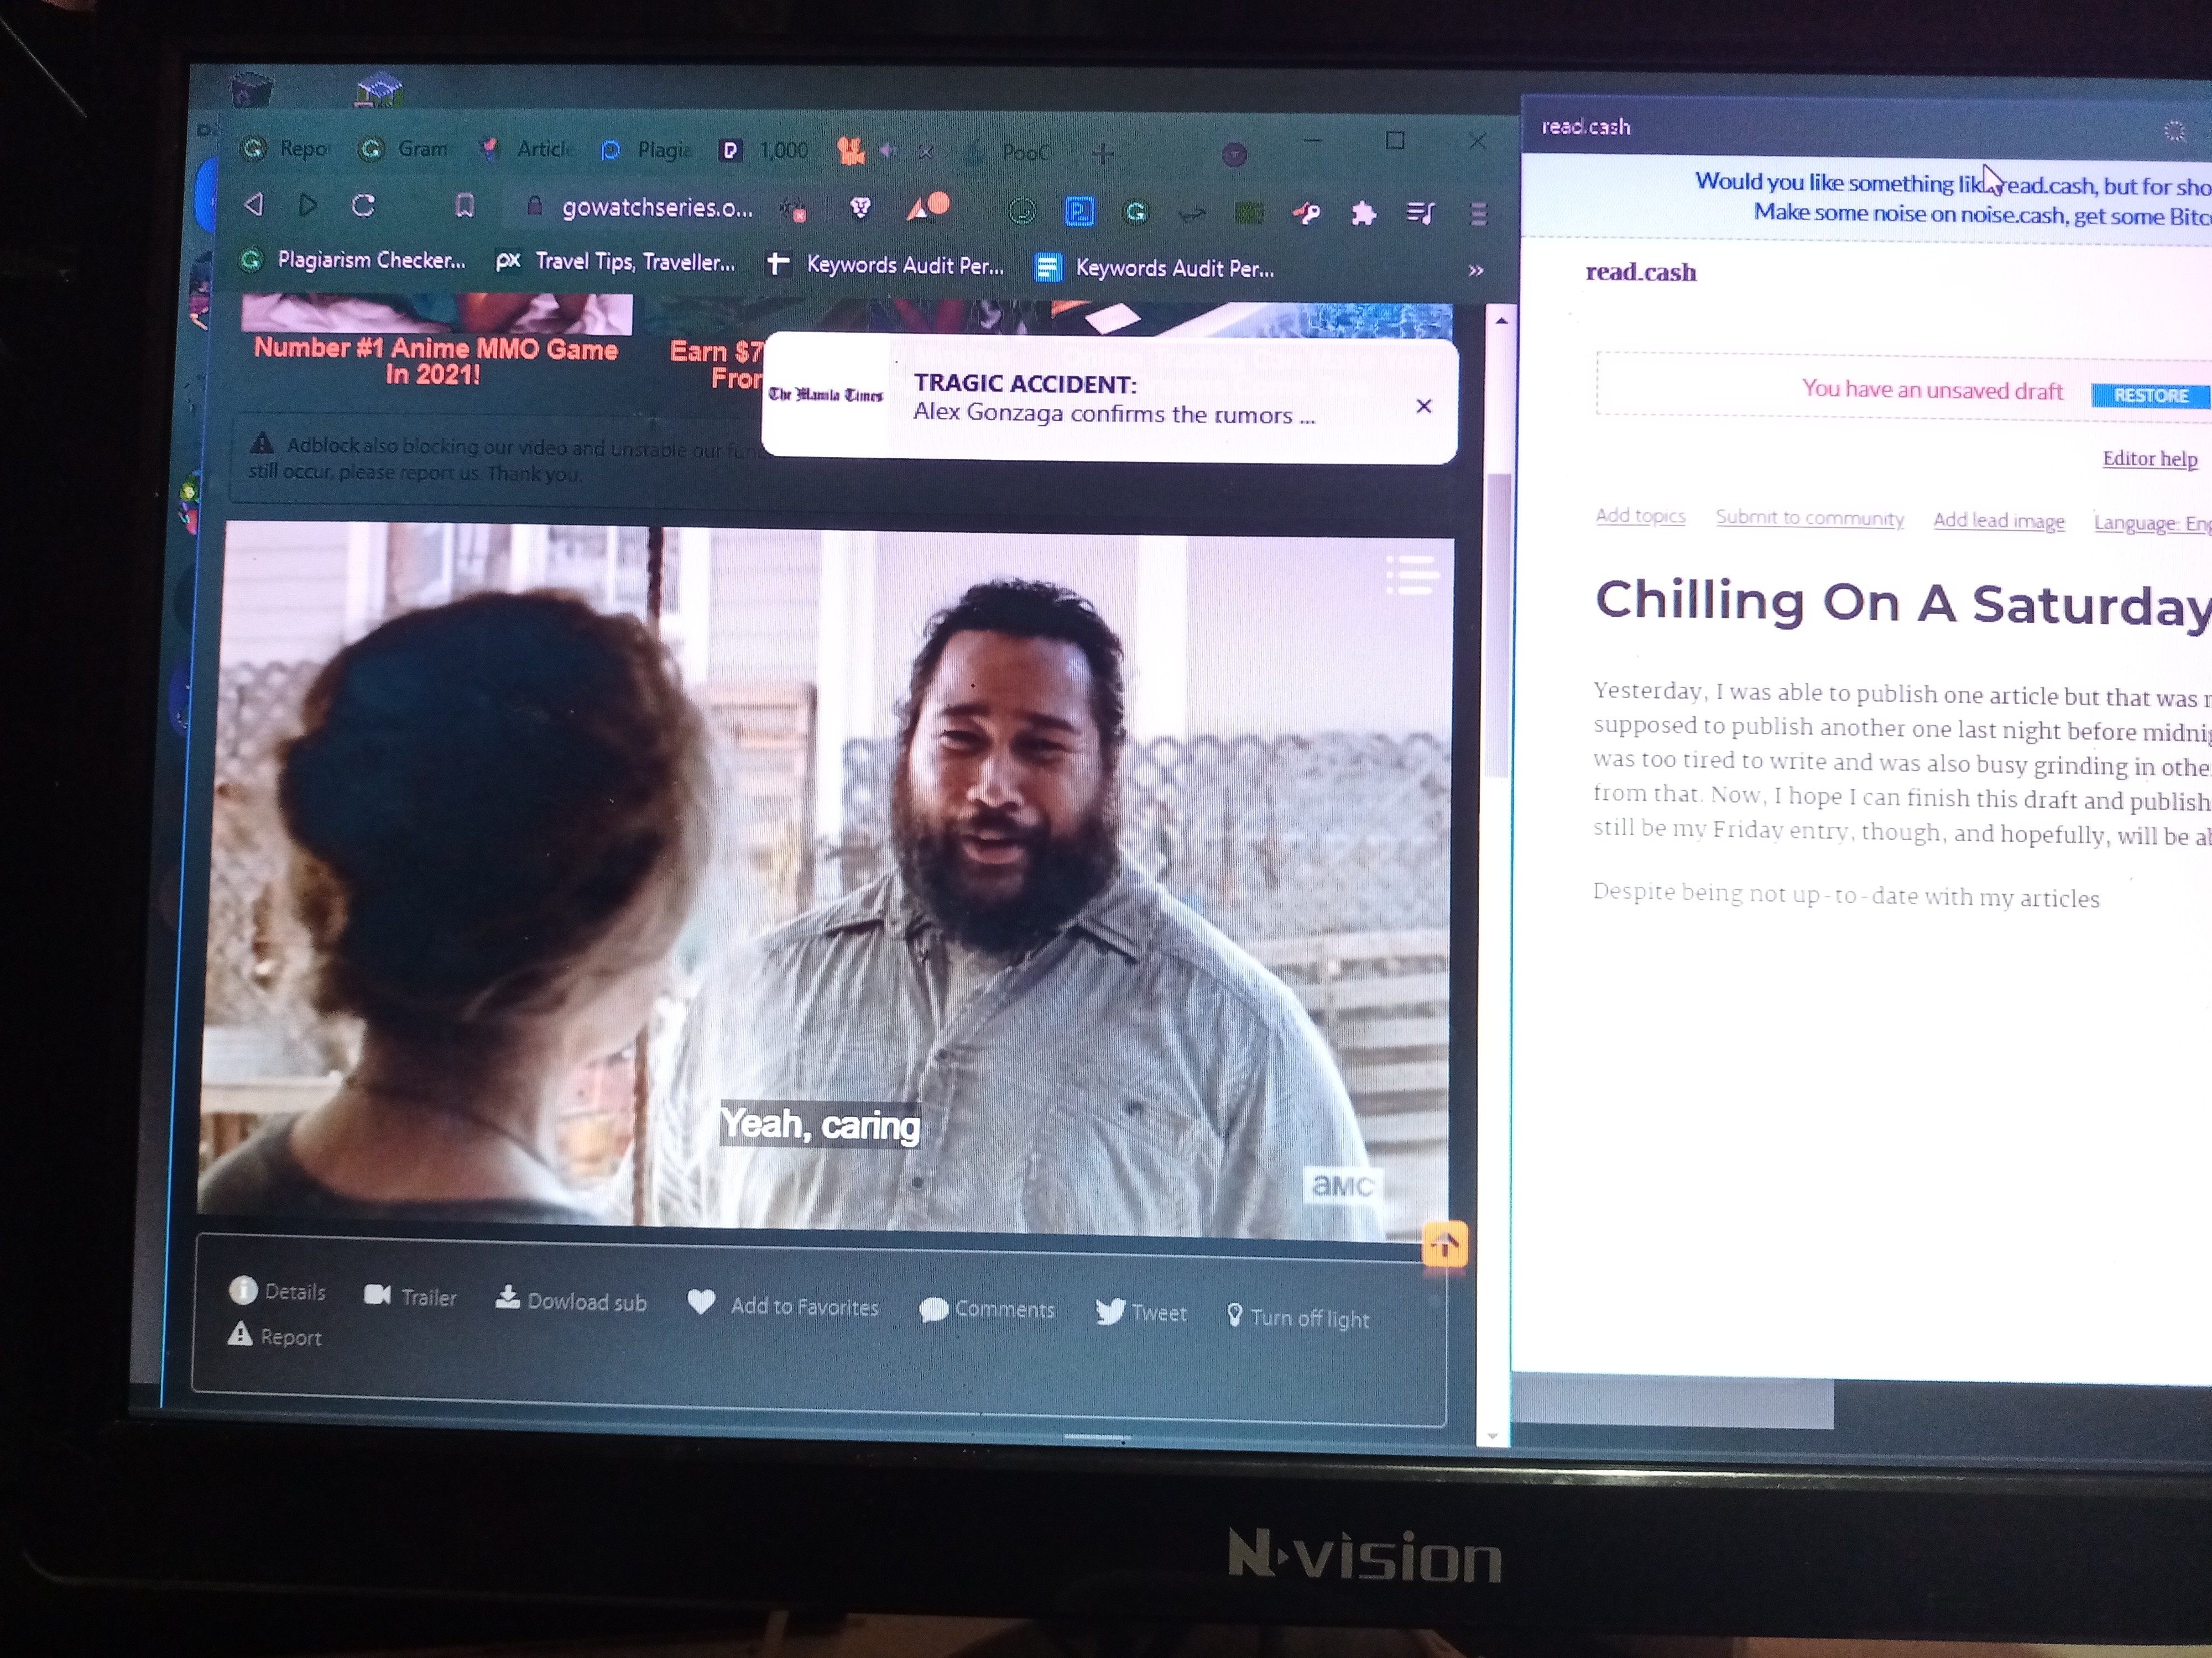This screenshot has height=1658, width=2212.
Task: Open the Extensions puzzle piece menu
Action: 1363,213
